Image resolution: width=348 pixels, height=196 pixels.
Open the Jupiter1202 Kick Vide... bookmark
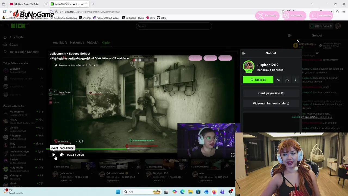(x=106, y=18)
